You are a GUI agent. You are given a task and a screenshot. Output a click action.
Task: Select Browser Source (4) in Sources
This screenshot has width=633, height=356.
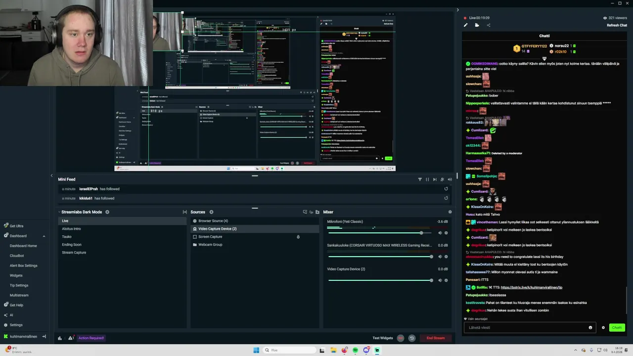pyautogui.click(x=255, y=221)
